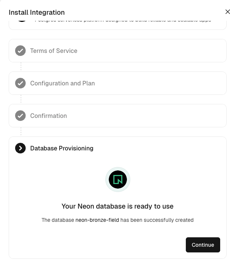Click the 'Your Neon database is ready' heading
The width and height of the screenshot is (230, 263).
point(117,206)
